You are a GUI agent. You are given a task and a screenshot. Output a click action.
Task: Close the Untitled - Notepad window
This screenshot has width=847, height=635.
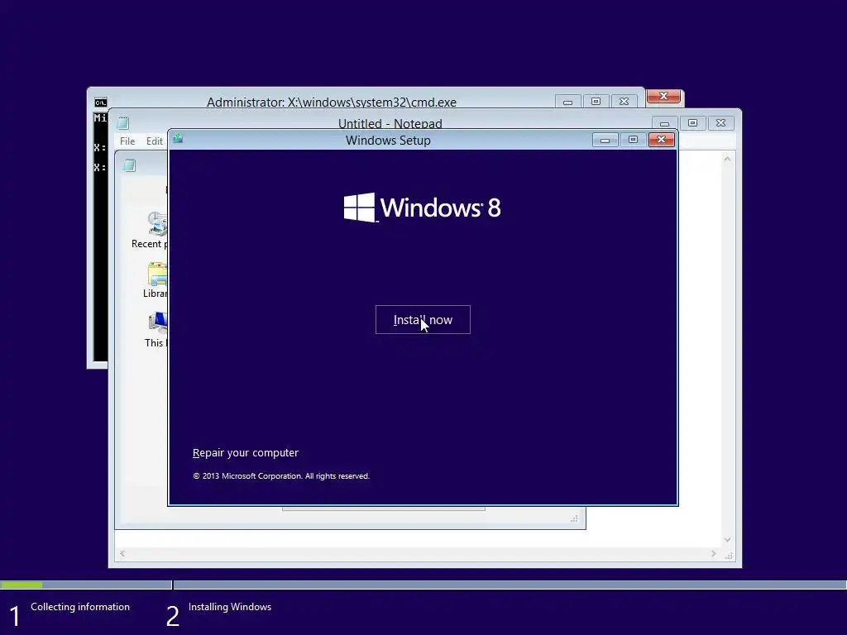(720, 123)
